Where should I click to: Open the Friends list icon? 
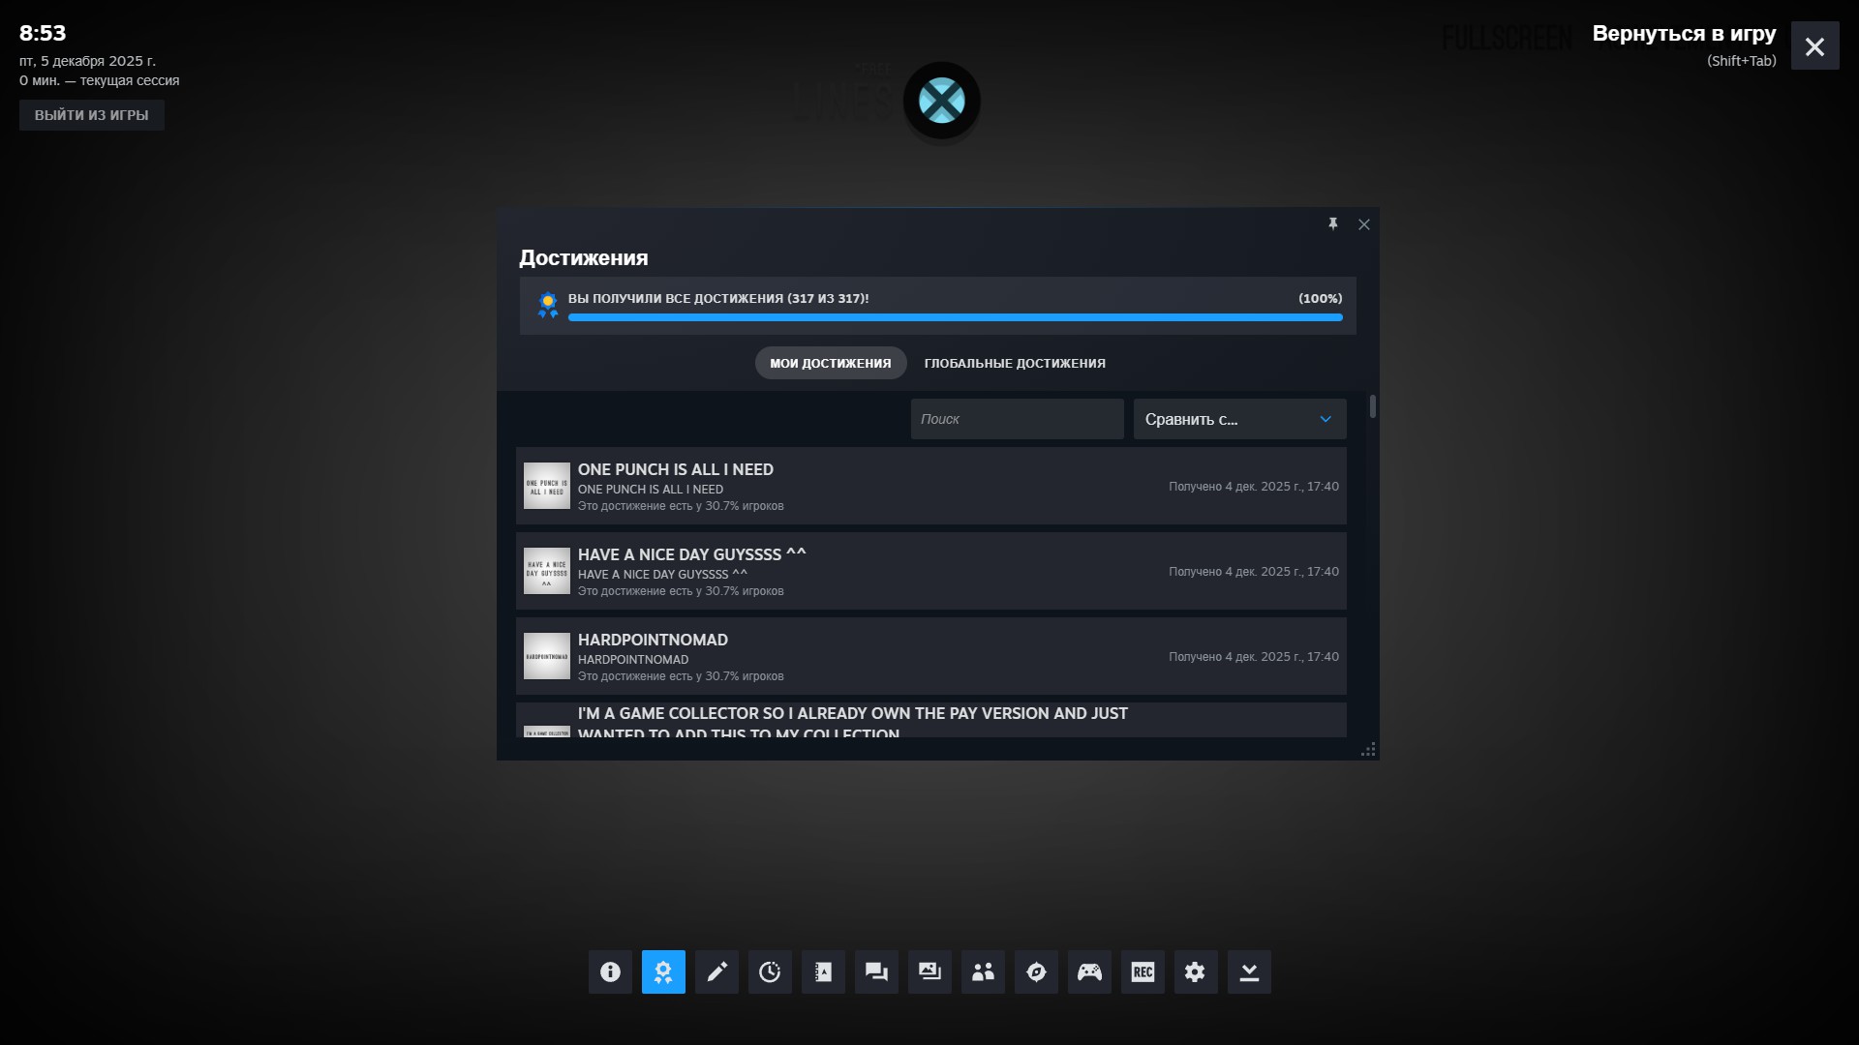(983, 971)
